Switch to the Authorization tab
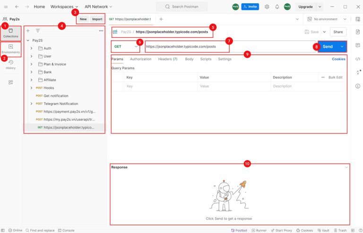 pyautogui.click(x=140, y=59)
